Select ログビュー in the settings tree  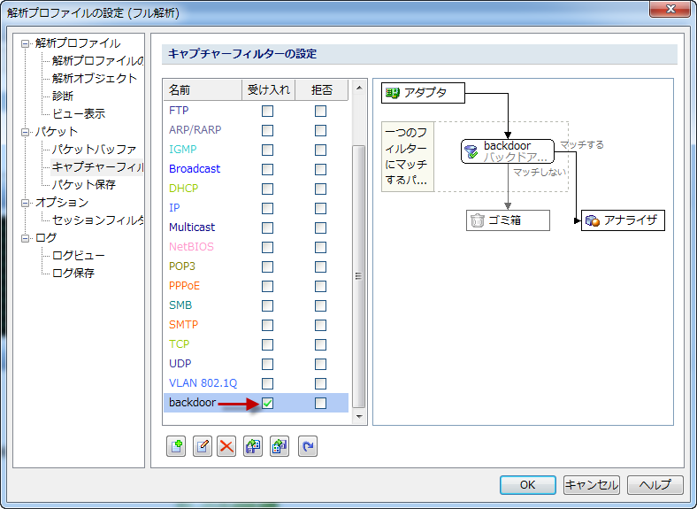79,255
